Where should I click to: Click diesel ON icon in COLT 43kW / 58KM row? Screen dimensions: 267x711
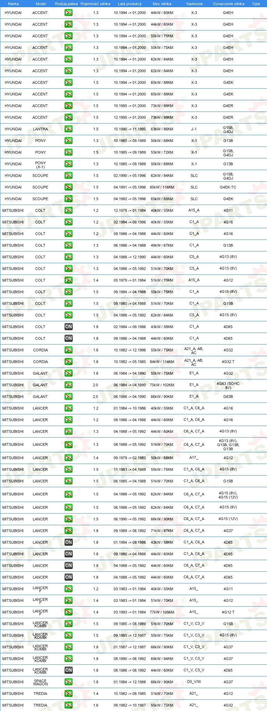[68, 327]
